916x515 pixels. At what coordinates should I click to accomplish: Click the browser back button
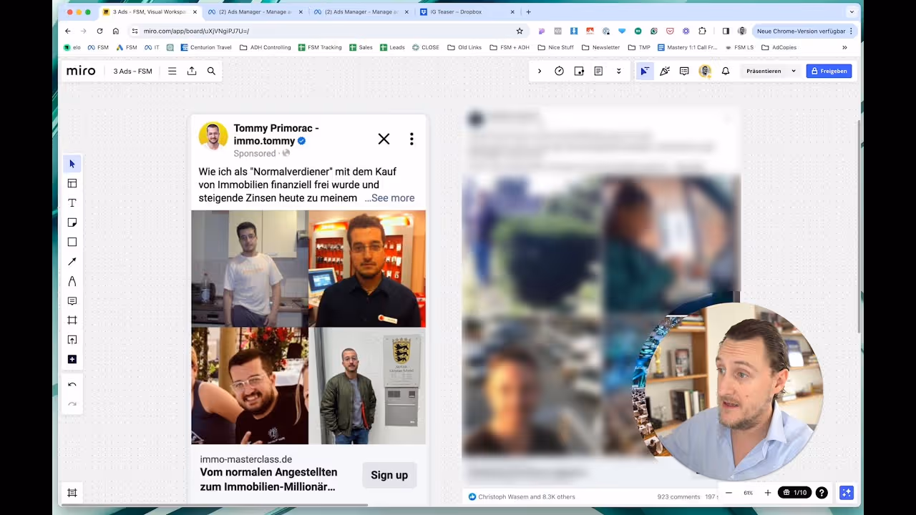[x=68, y=31]
